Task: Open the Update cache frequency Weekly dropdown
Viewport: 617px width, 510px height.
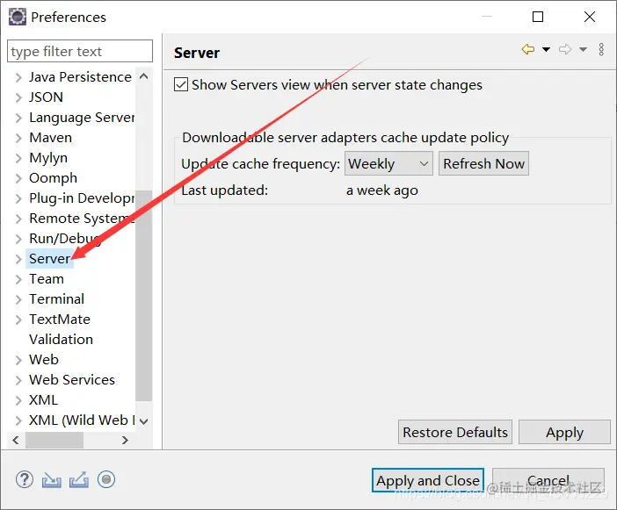Action: [388, 163]
